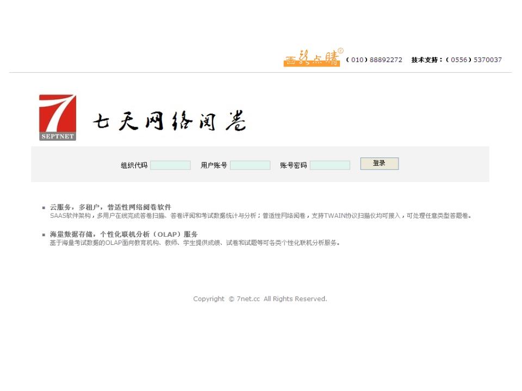Viewport: 522px width, 391px height.
Task: Click the (010) 88892272 phone number
Action: tap(374, 60)
